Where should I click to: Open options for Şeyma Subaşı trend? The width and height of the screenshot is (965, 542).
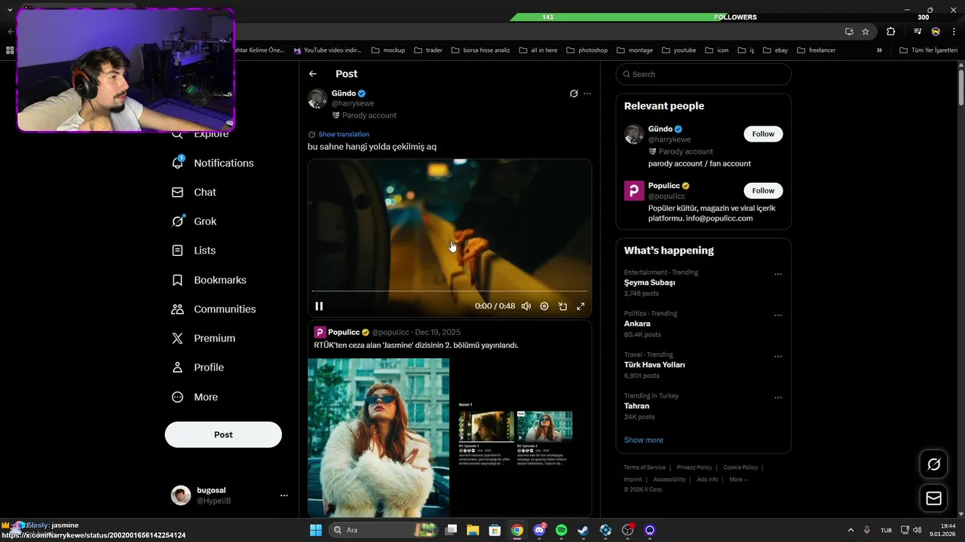[778, 275]
